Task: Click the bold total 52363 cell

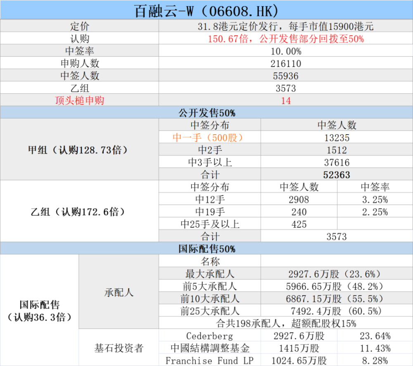Action: (337, 175)
